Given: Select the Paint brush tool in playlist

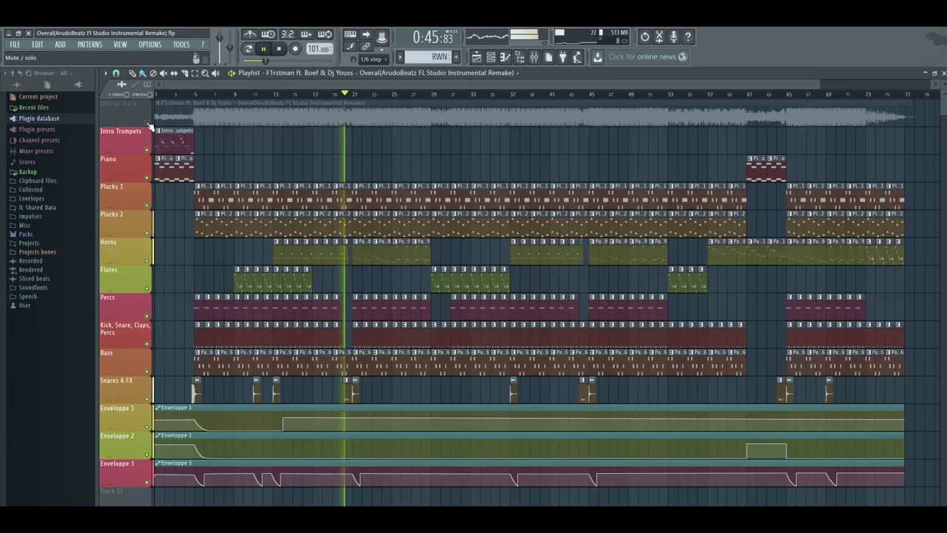Looking at the screenshot, I should (x=143, y=73).
